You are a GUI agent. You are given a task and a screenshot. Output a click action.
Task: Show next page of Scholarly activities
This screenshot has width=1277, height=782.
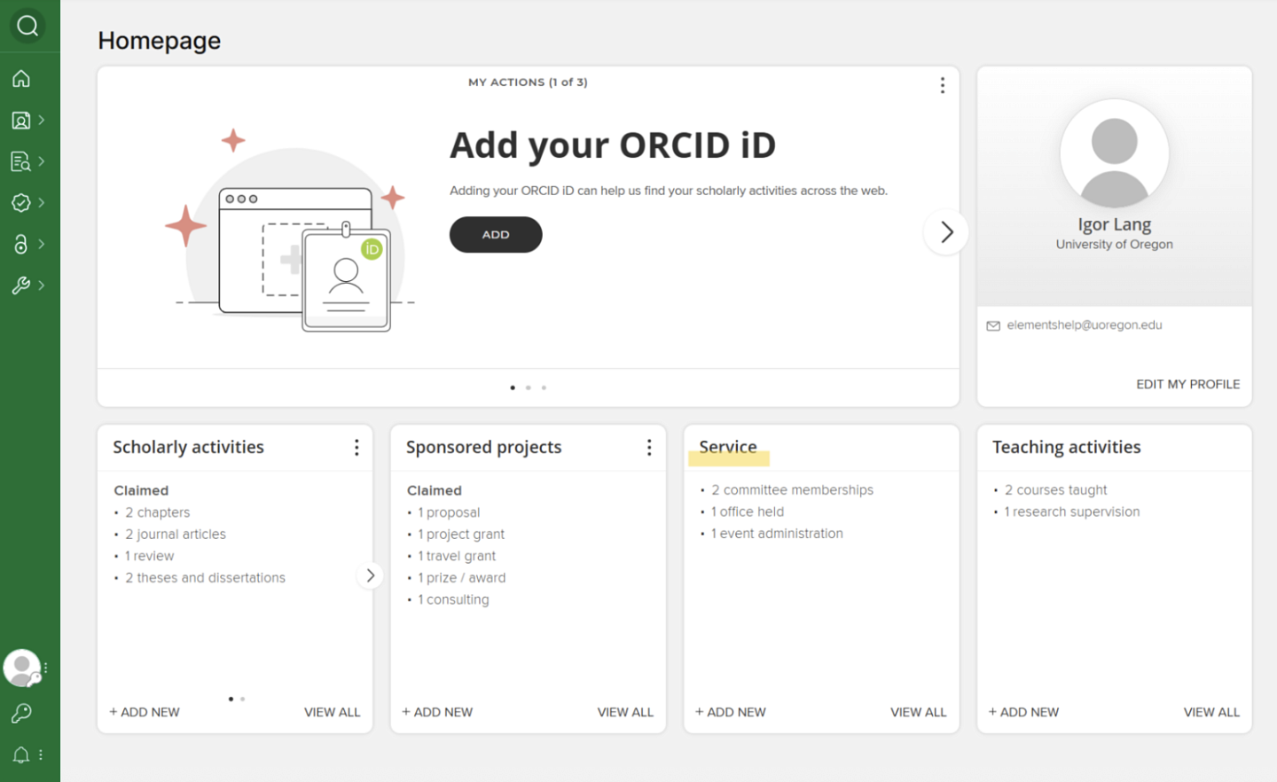point(371,575)
